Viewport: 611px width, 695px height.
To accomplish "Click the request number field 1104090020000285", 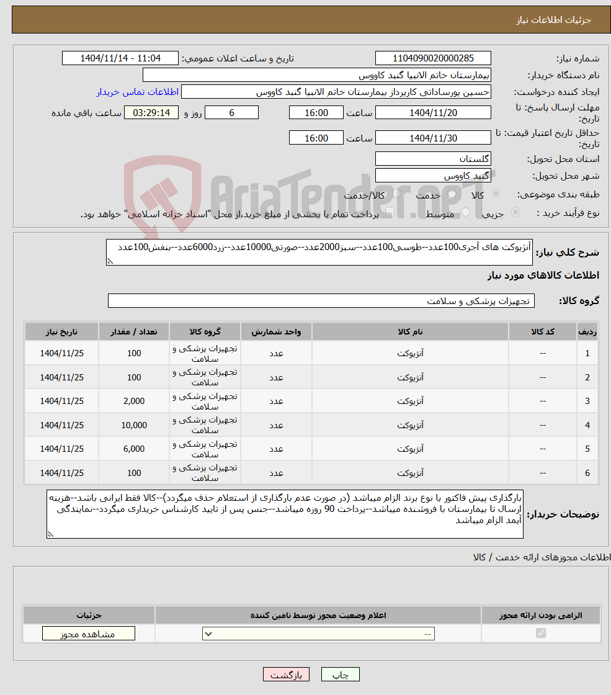I will click(x=433, y=58).
